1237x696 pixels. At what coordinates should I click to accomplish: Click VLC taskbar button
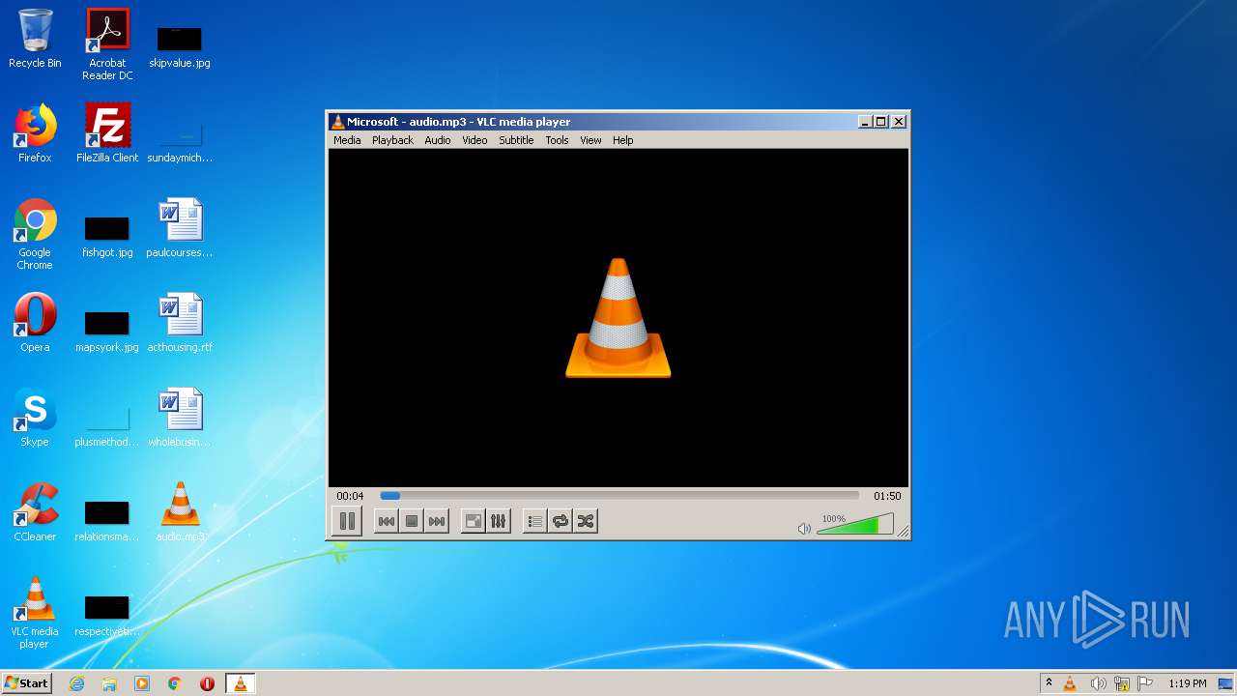point(241,683)
